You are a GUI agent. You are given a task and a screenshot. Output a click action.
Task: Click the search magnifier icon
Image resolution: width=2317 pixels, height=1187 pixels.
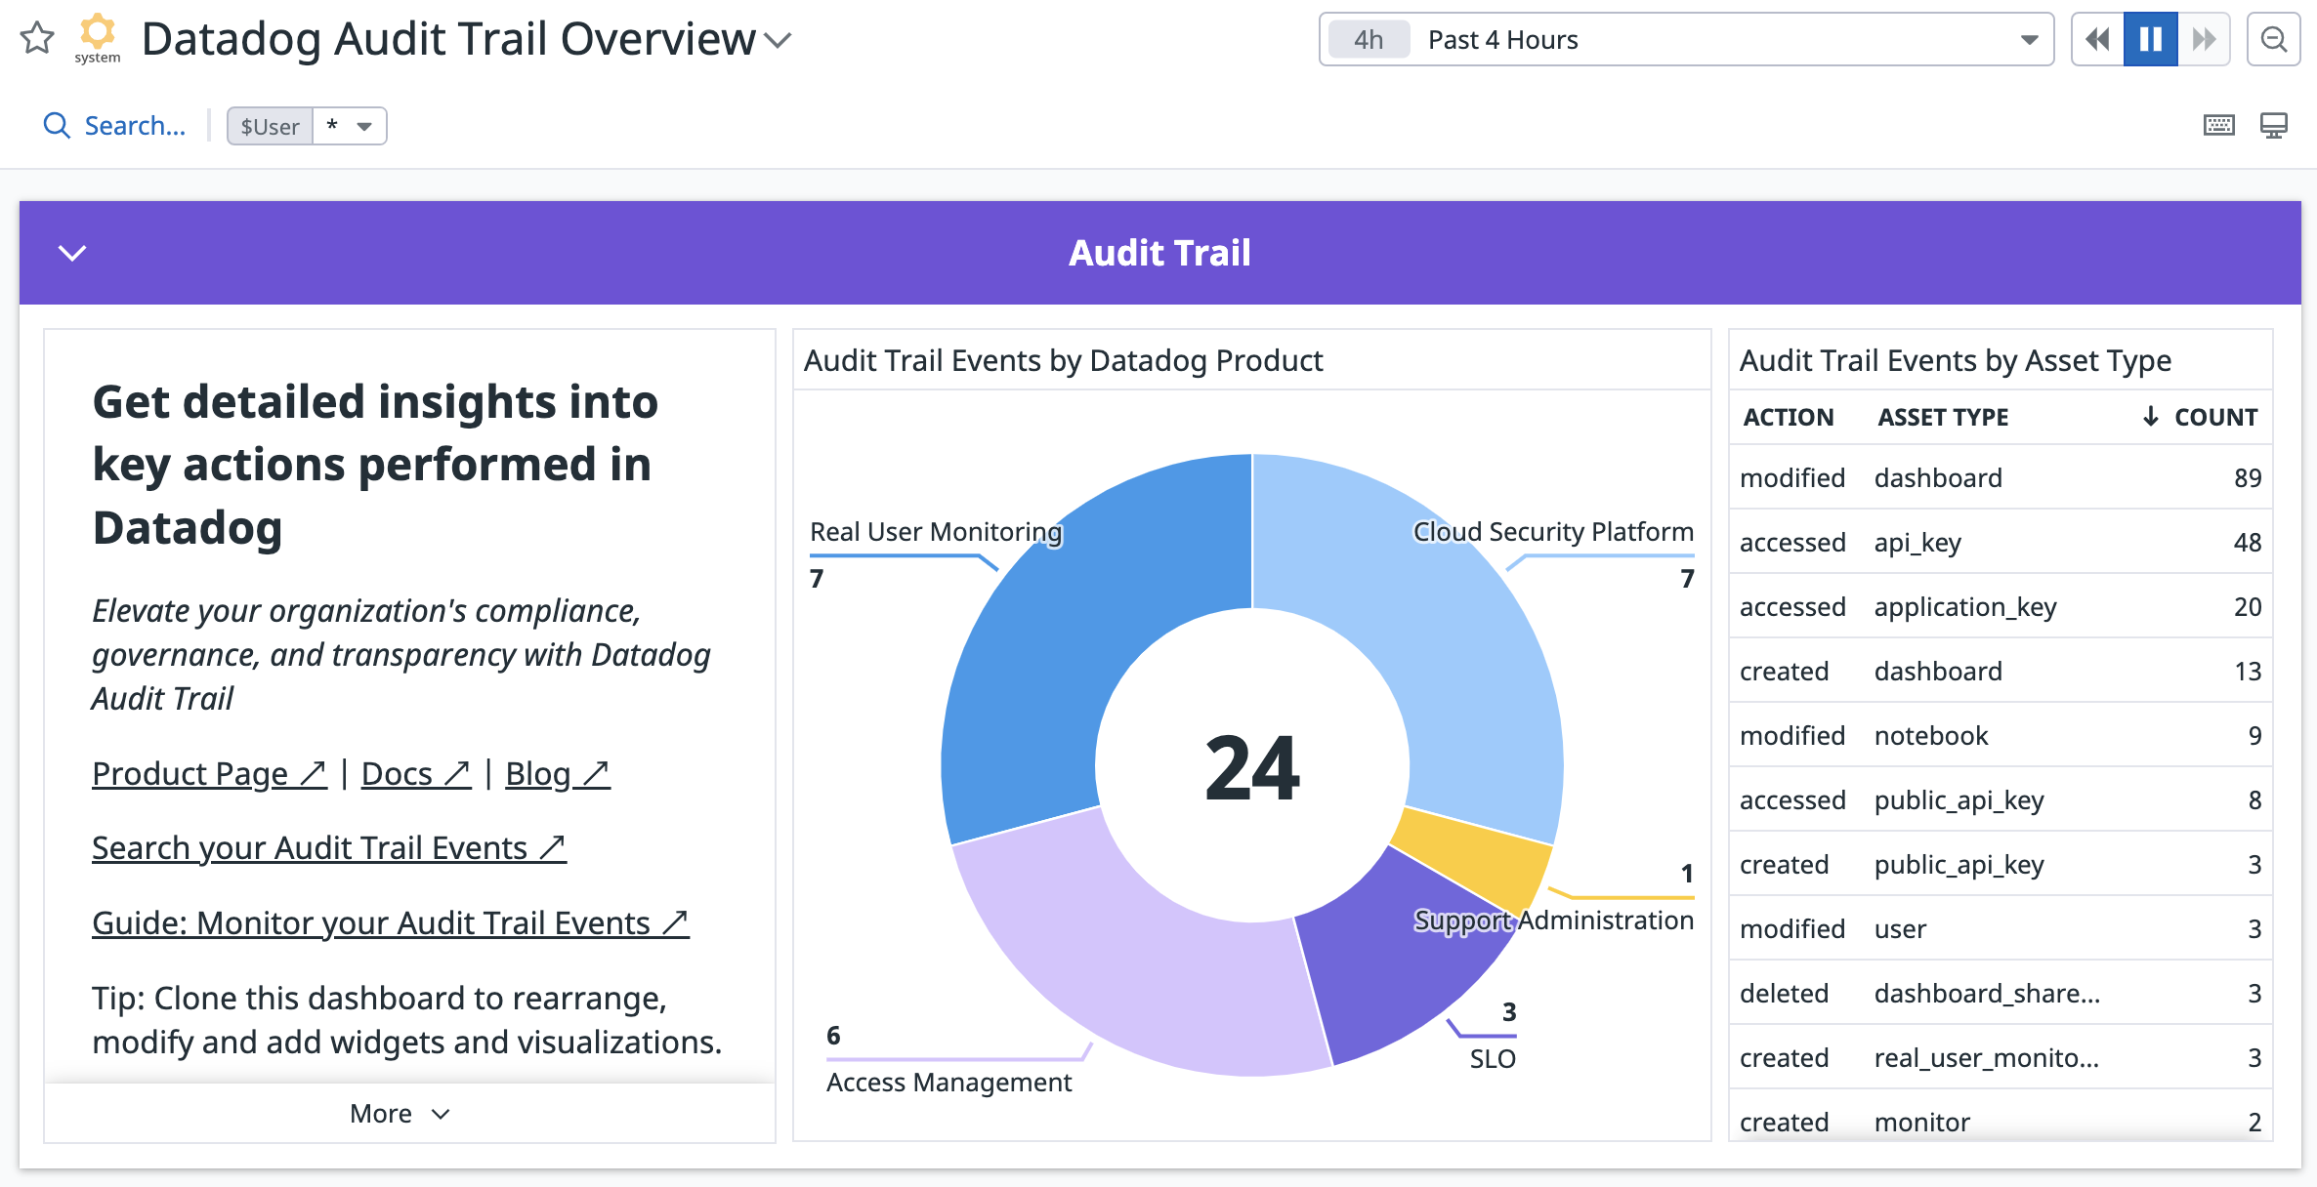(x=57, y=126)
